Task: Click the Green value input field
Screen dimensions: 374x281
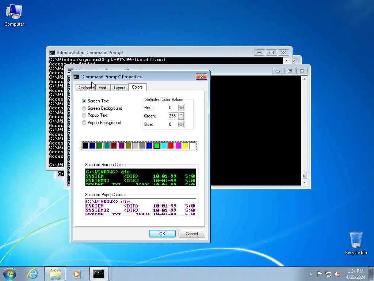Action: (173, 116)
